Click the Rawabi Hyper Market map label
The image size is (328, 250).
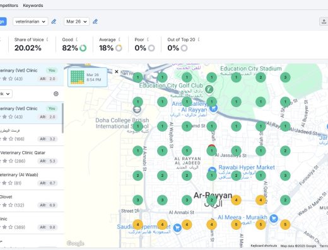247,168
